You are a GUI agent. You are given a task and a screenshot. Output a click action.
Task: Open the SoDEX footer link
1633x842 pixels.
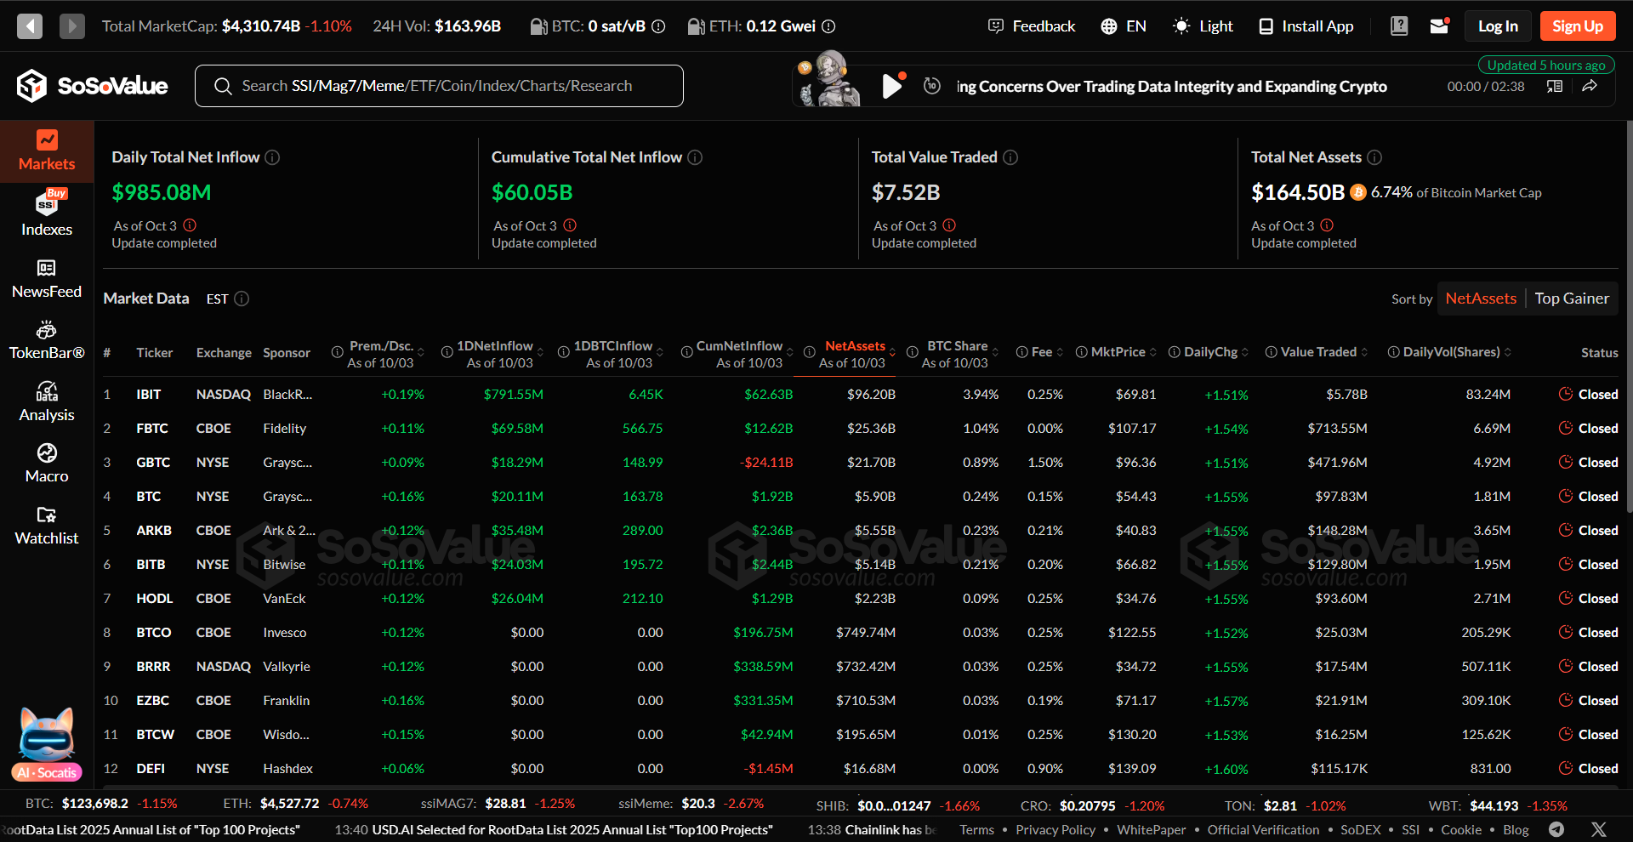[1361, 830]
